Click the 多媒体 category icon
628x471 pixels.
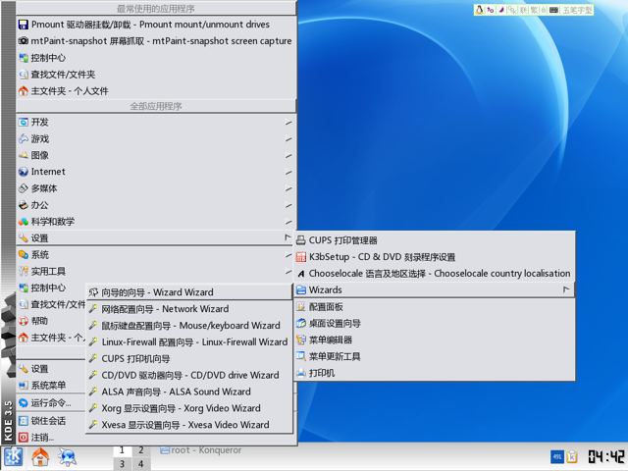pos(24,188)
